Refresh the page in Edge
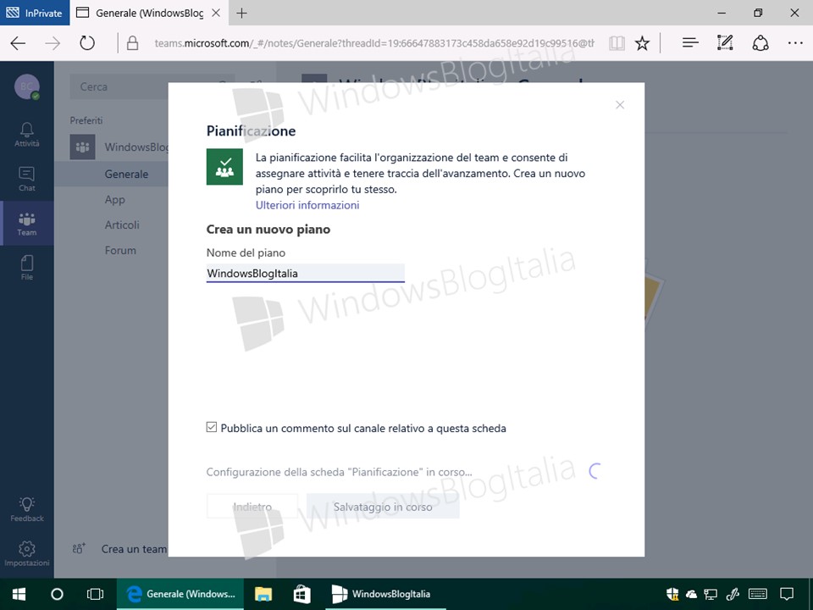813x610 pixels. click(x=87, y=43)
